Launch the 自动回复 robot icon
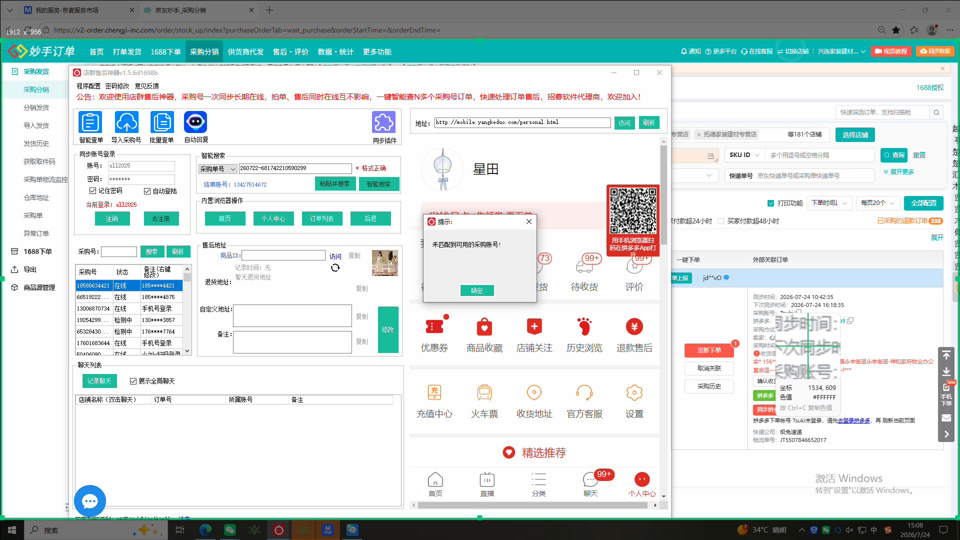 coord(195,122)
